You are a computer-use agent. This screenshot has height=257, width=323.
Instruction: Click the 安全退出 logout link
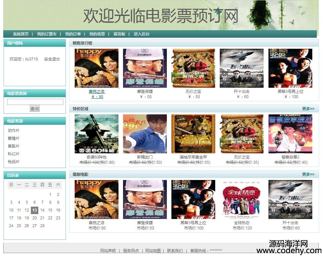52,59
